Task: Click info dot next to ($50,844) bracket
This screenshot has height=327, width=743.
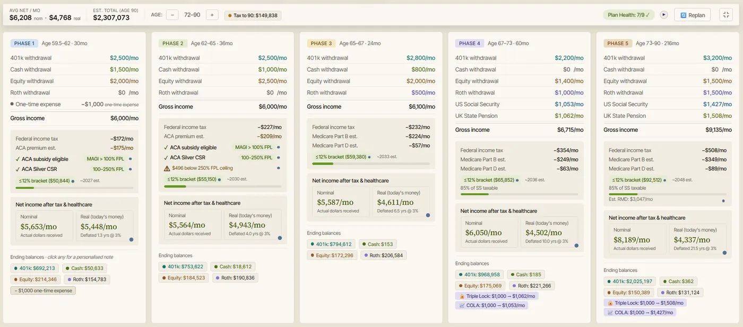Action: [x=73, y=181]
